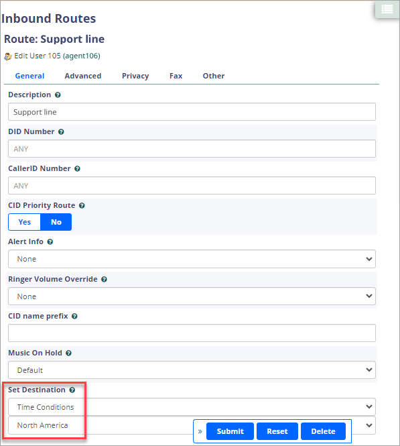400x446 pixels.
Task: Open the Alert Info dropdown
Action: point(192,259)
